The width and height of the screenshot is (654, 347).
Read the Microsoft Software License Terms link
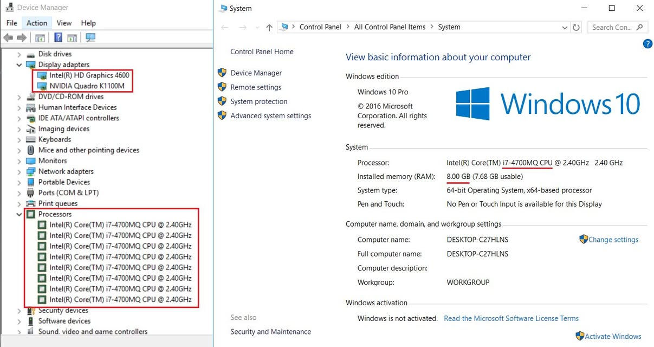[x=511, y=318]
